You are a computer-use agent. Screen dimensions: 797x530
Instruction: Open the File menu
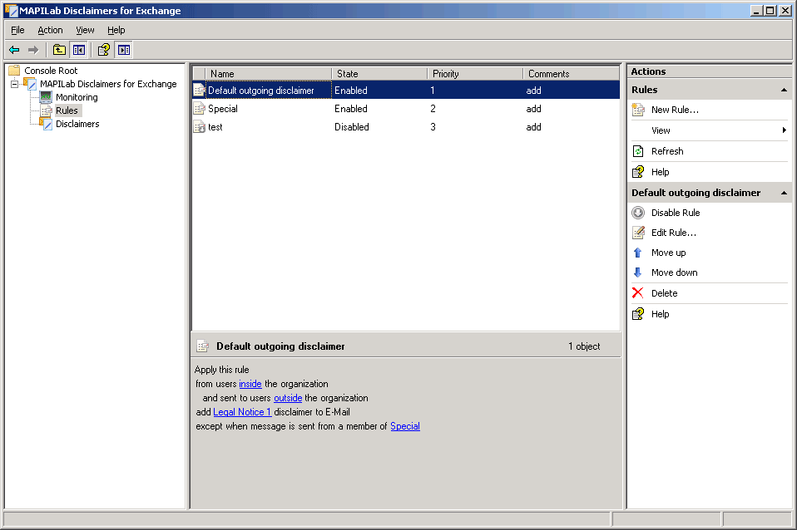(x=17, y=30)
